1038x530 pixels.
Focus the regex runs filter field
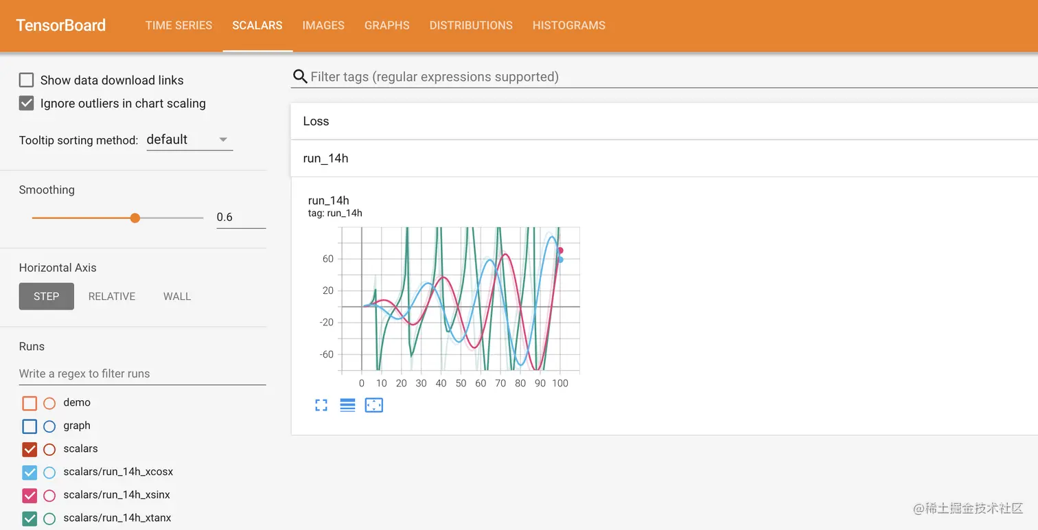142,374
